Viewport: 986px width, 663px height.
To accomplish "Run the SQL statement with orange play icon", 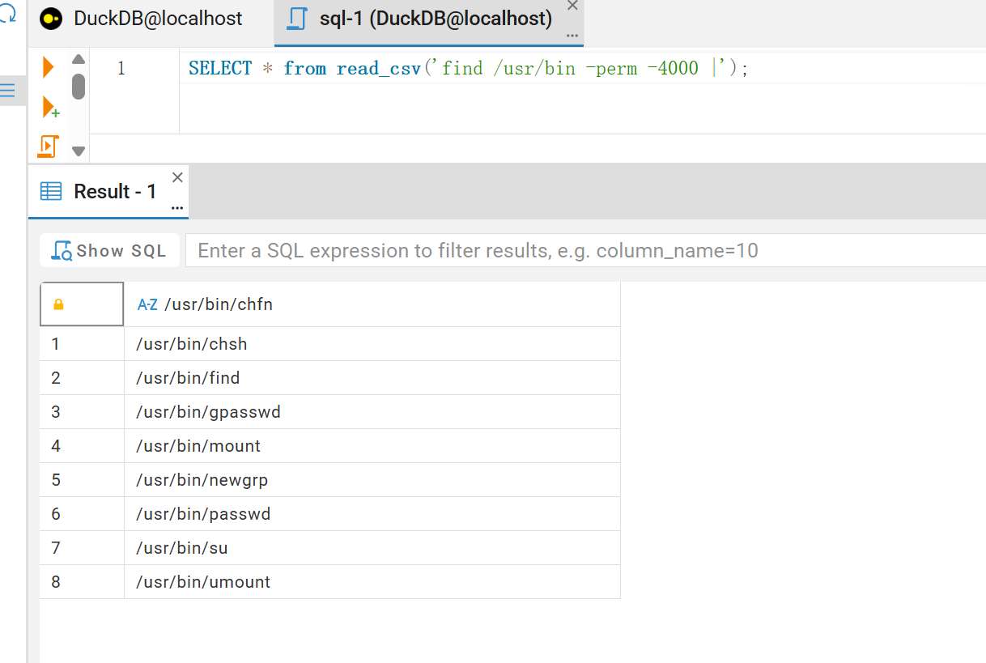I will [49, 67].
